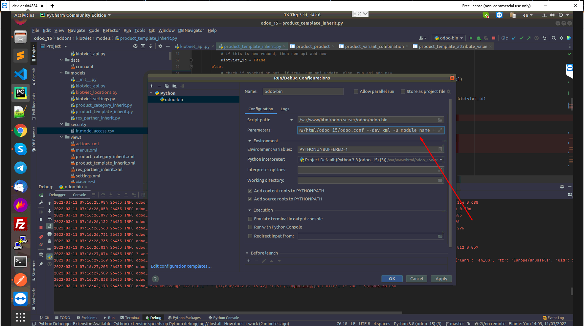Expand the Parameters field editor

click(440, 130)
